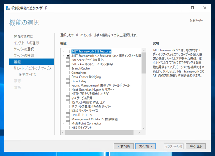Image resolution: width=215 pixels, height=156 pixels.
Task: Check the Direct Play checkbox
Action: pyautogui.click(x=68, y=81)
